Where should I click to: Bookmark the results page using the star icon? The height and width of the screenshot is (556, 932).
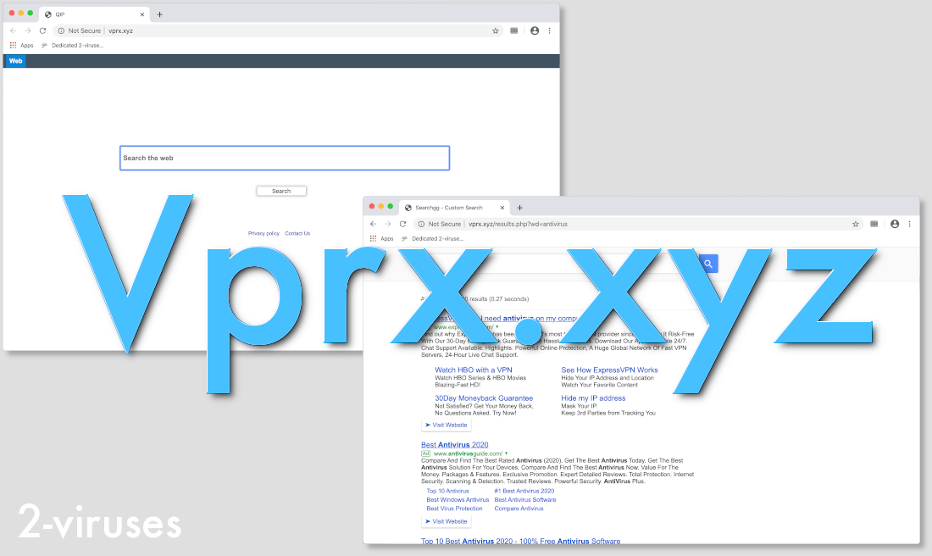coord(855,224)
